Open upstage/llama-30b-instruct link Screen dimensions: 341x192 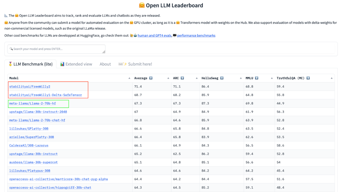pyautogui.click(x=33, y=154)
